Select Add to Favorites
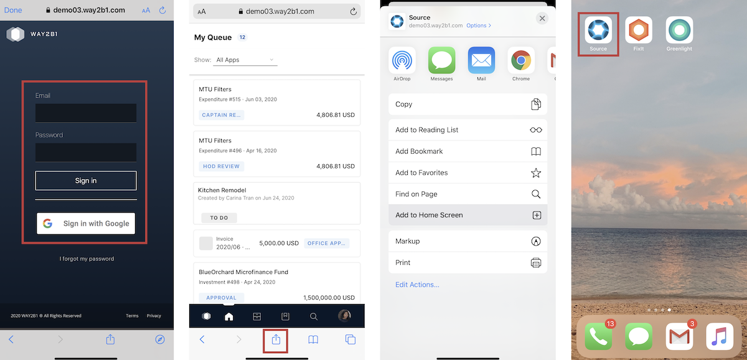The image size is (747, 360). pos(467,173)
